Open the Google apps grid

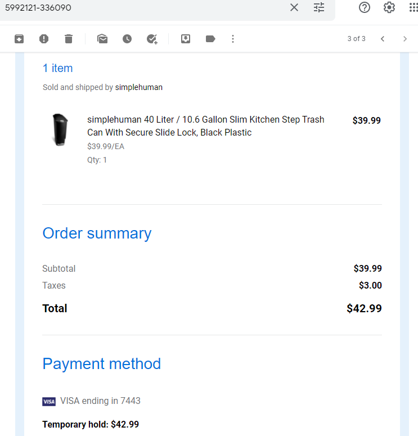(x=413, y=7)
